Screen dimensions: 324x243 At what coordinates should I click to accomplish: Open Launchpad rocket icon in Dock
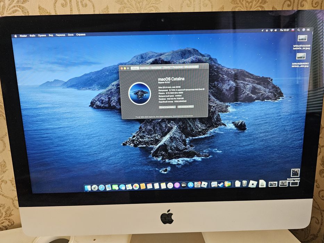pos(95,187)
